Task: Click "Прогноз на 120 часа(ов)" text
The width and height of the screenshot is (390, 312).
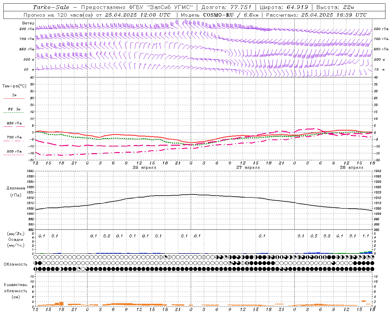Action: pos(58,15)
